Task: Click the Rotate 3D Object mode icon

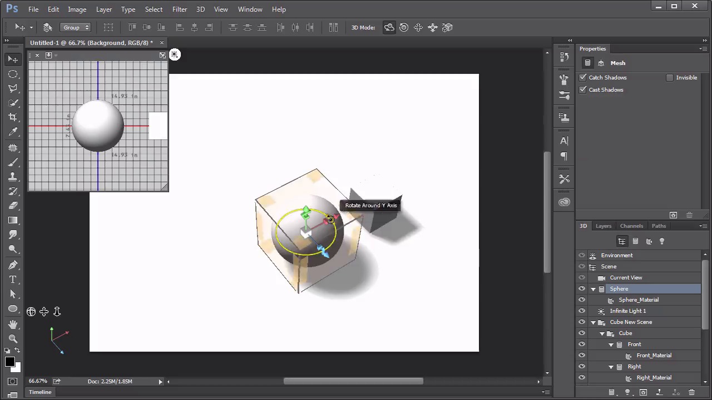Action: click(x=389, y=27)
